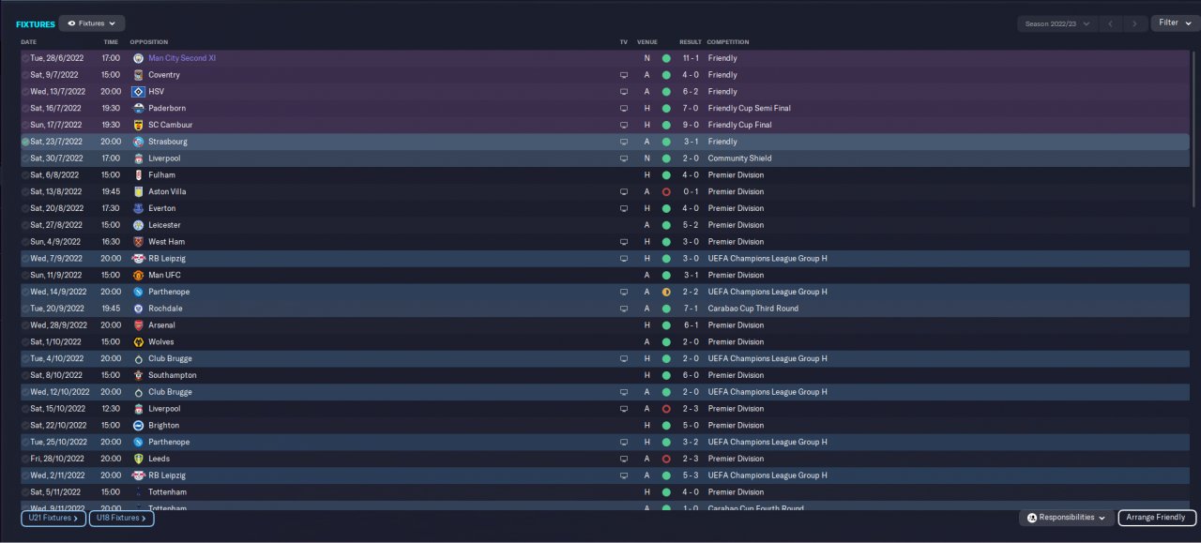Click the Arsenal club crest icon
The height and width of the screenshot is (543, 1201).
138,325
